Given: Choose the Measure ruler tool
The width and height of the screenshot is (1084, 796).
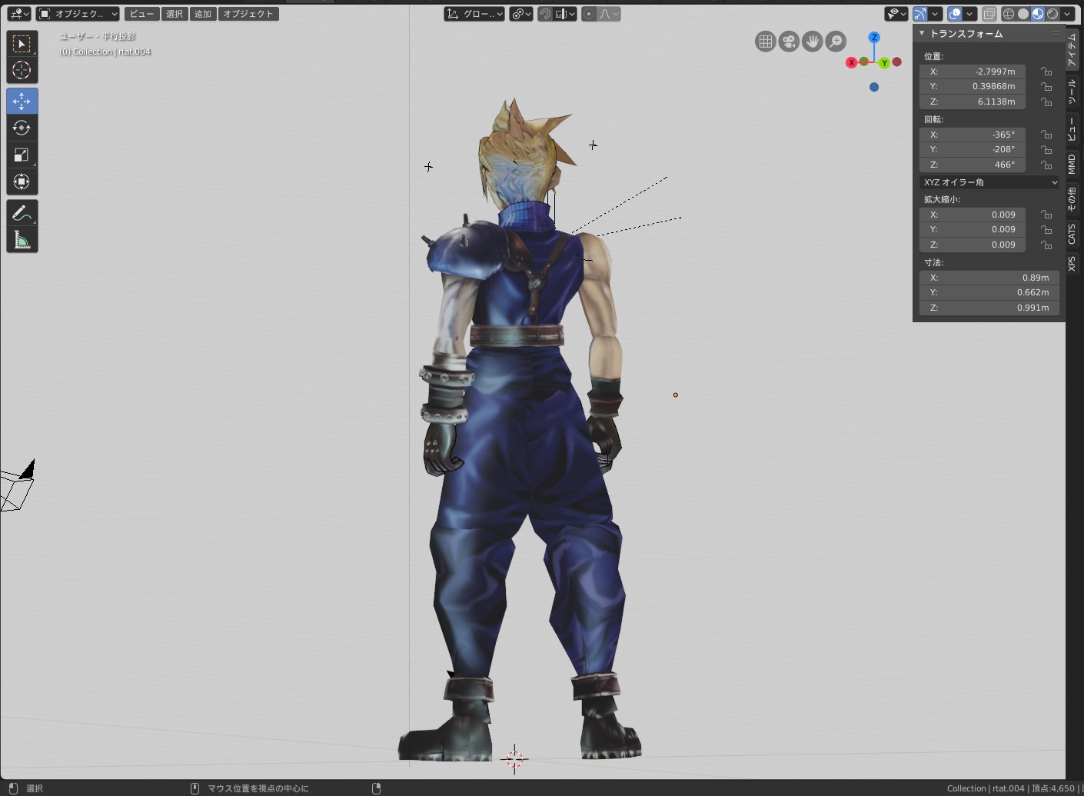Looking at the screenshot, I should (x=22, y=240).
